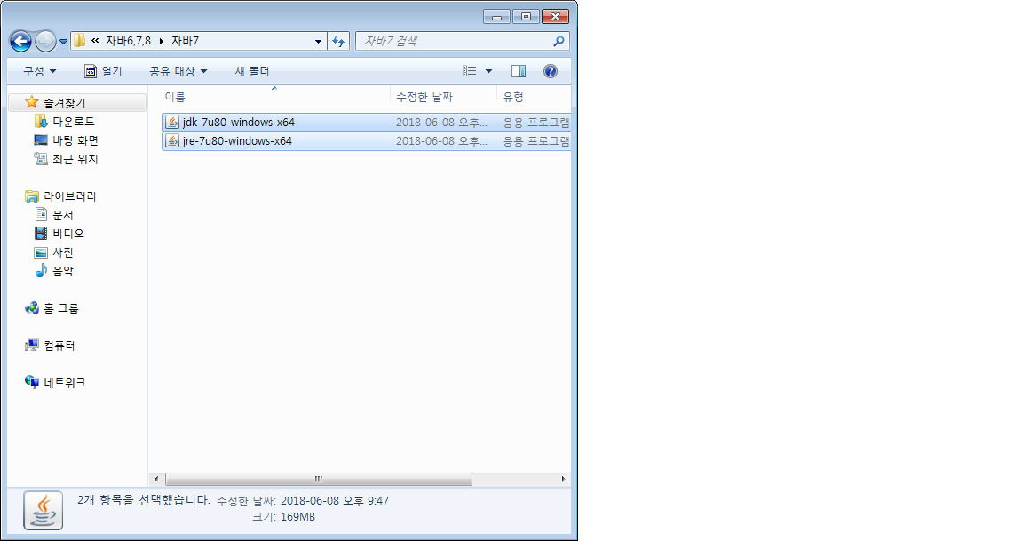Change view with the view icon
This screenshot has height=541, width=1023.
point(470,71)
